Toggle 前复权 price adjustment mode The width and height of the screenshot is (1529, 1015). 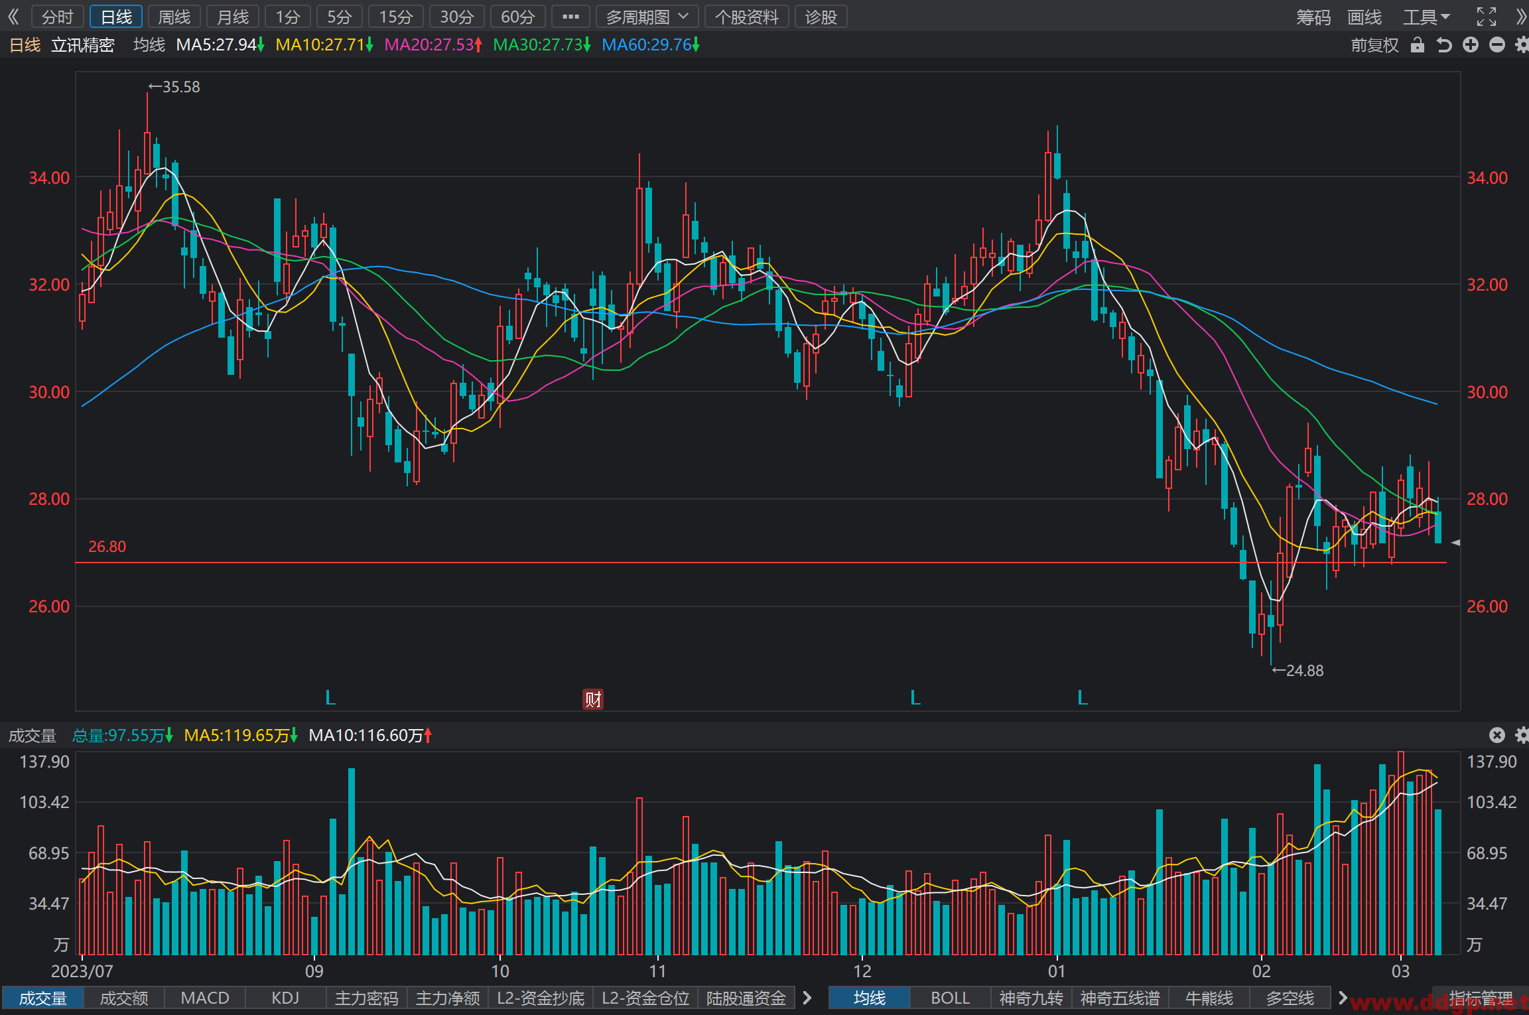click(1375, 45)
